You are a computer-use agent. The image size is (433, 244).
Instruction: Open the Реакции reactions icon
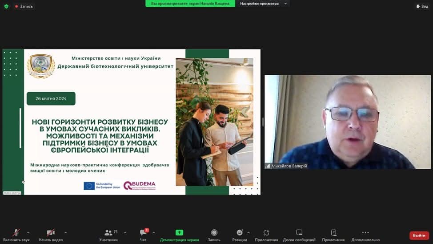240,233
